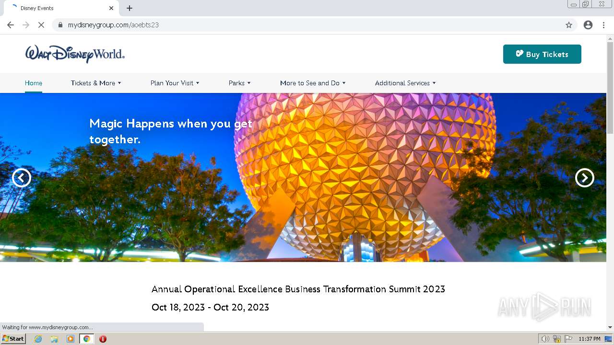
Task: Click the Buy Tickets button
Action: [542, 54]
